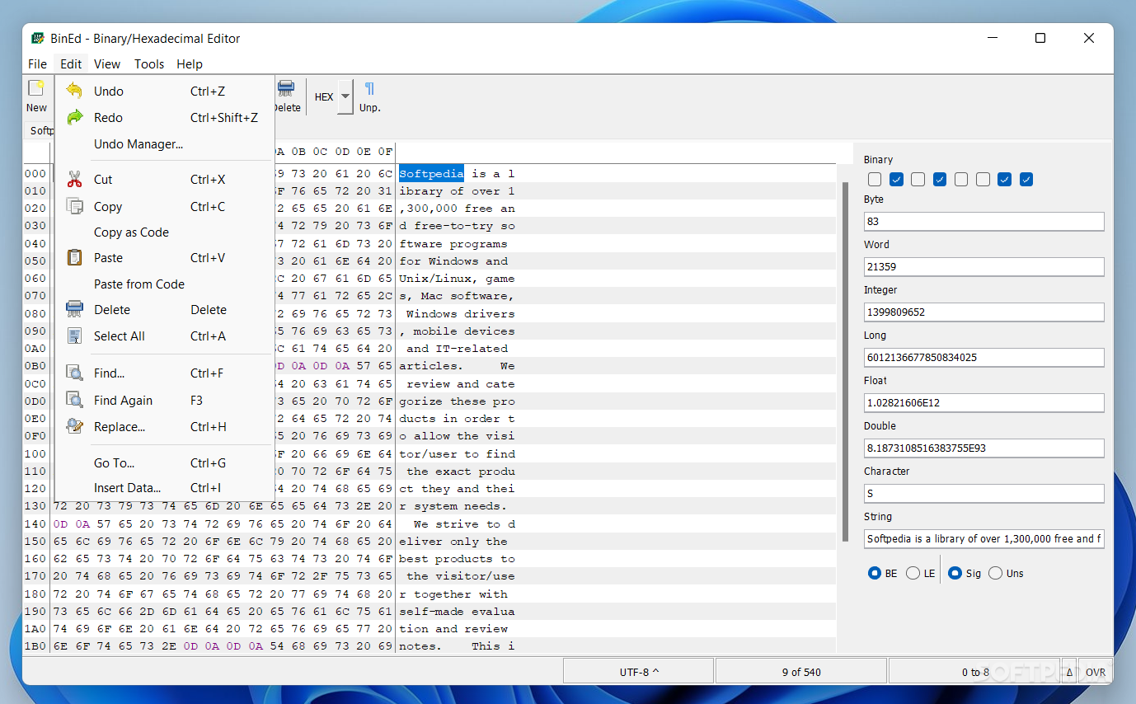Click row offset 140 in hex view
The height and width of the screenshot is (704, 1136).
point(35,523)
